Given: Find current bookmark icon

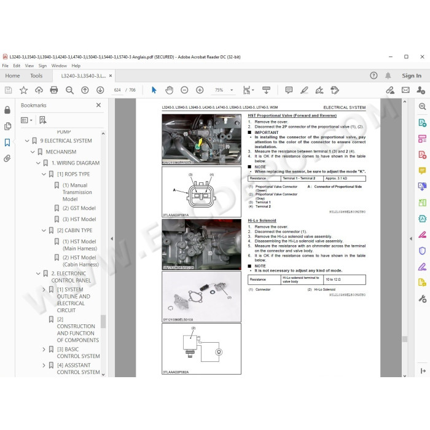Looking at the screenshot, I should click(43, 120).
